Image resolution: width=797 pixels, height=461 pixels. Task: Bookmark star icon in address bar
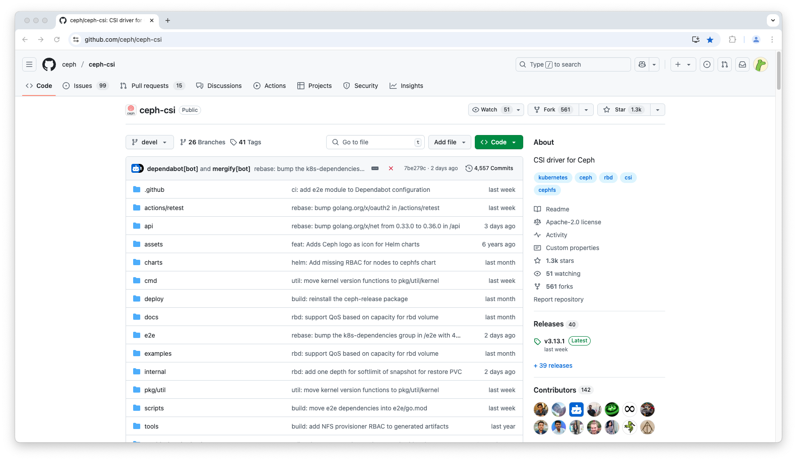(710, 40)
